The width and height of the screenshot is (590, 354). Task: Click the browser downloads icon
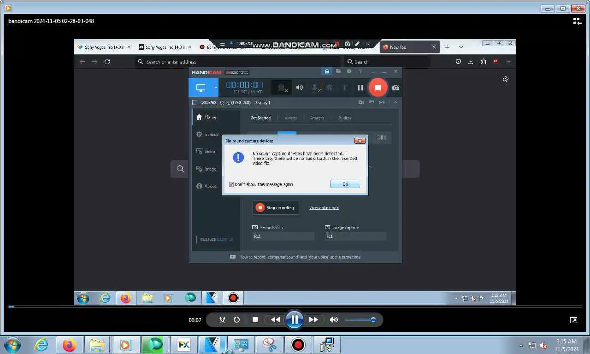471,61
